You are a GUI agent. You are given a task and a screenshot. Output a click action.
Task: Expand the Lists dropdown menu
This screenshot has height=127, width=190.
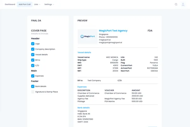tap(37, 4)
